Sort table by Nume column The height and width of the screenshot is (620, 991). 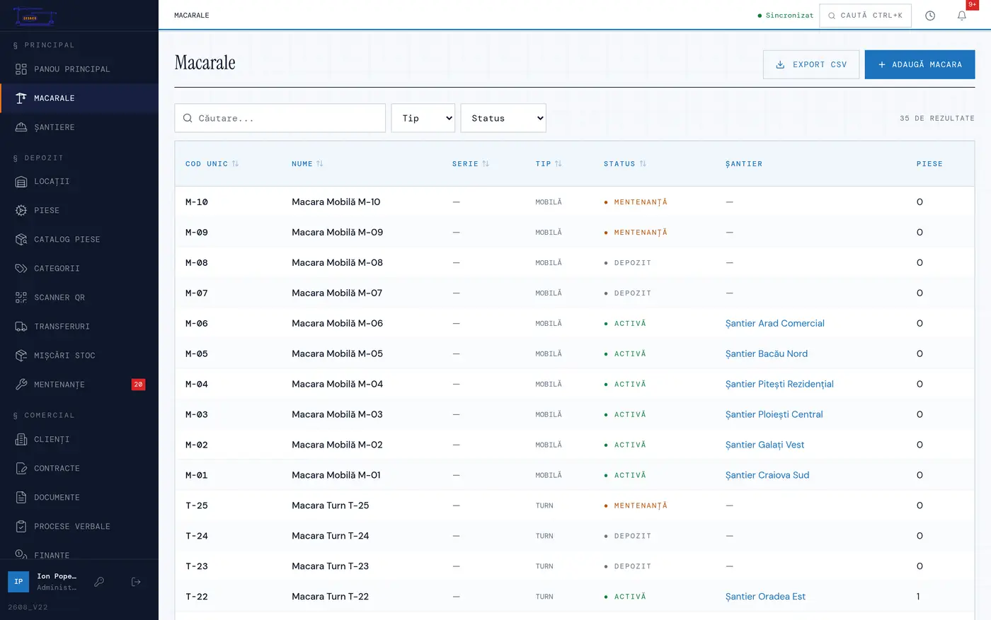[x=307, y=164]
